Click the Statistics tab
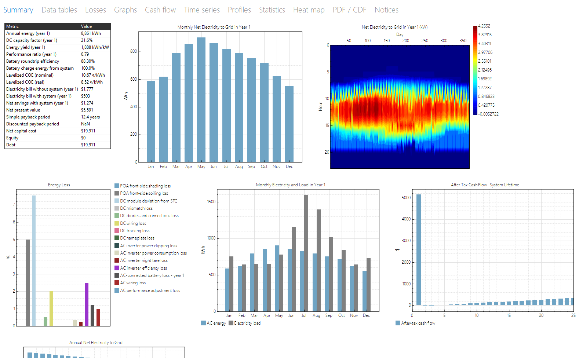 [272, 10]
